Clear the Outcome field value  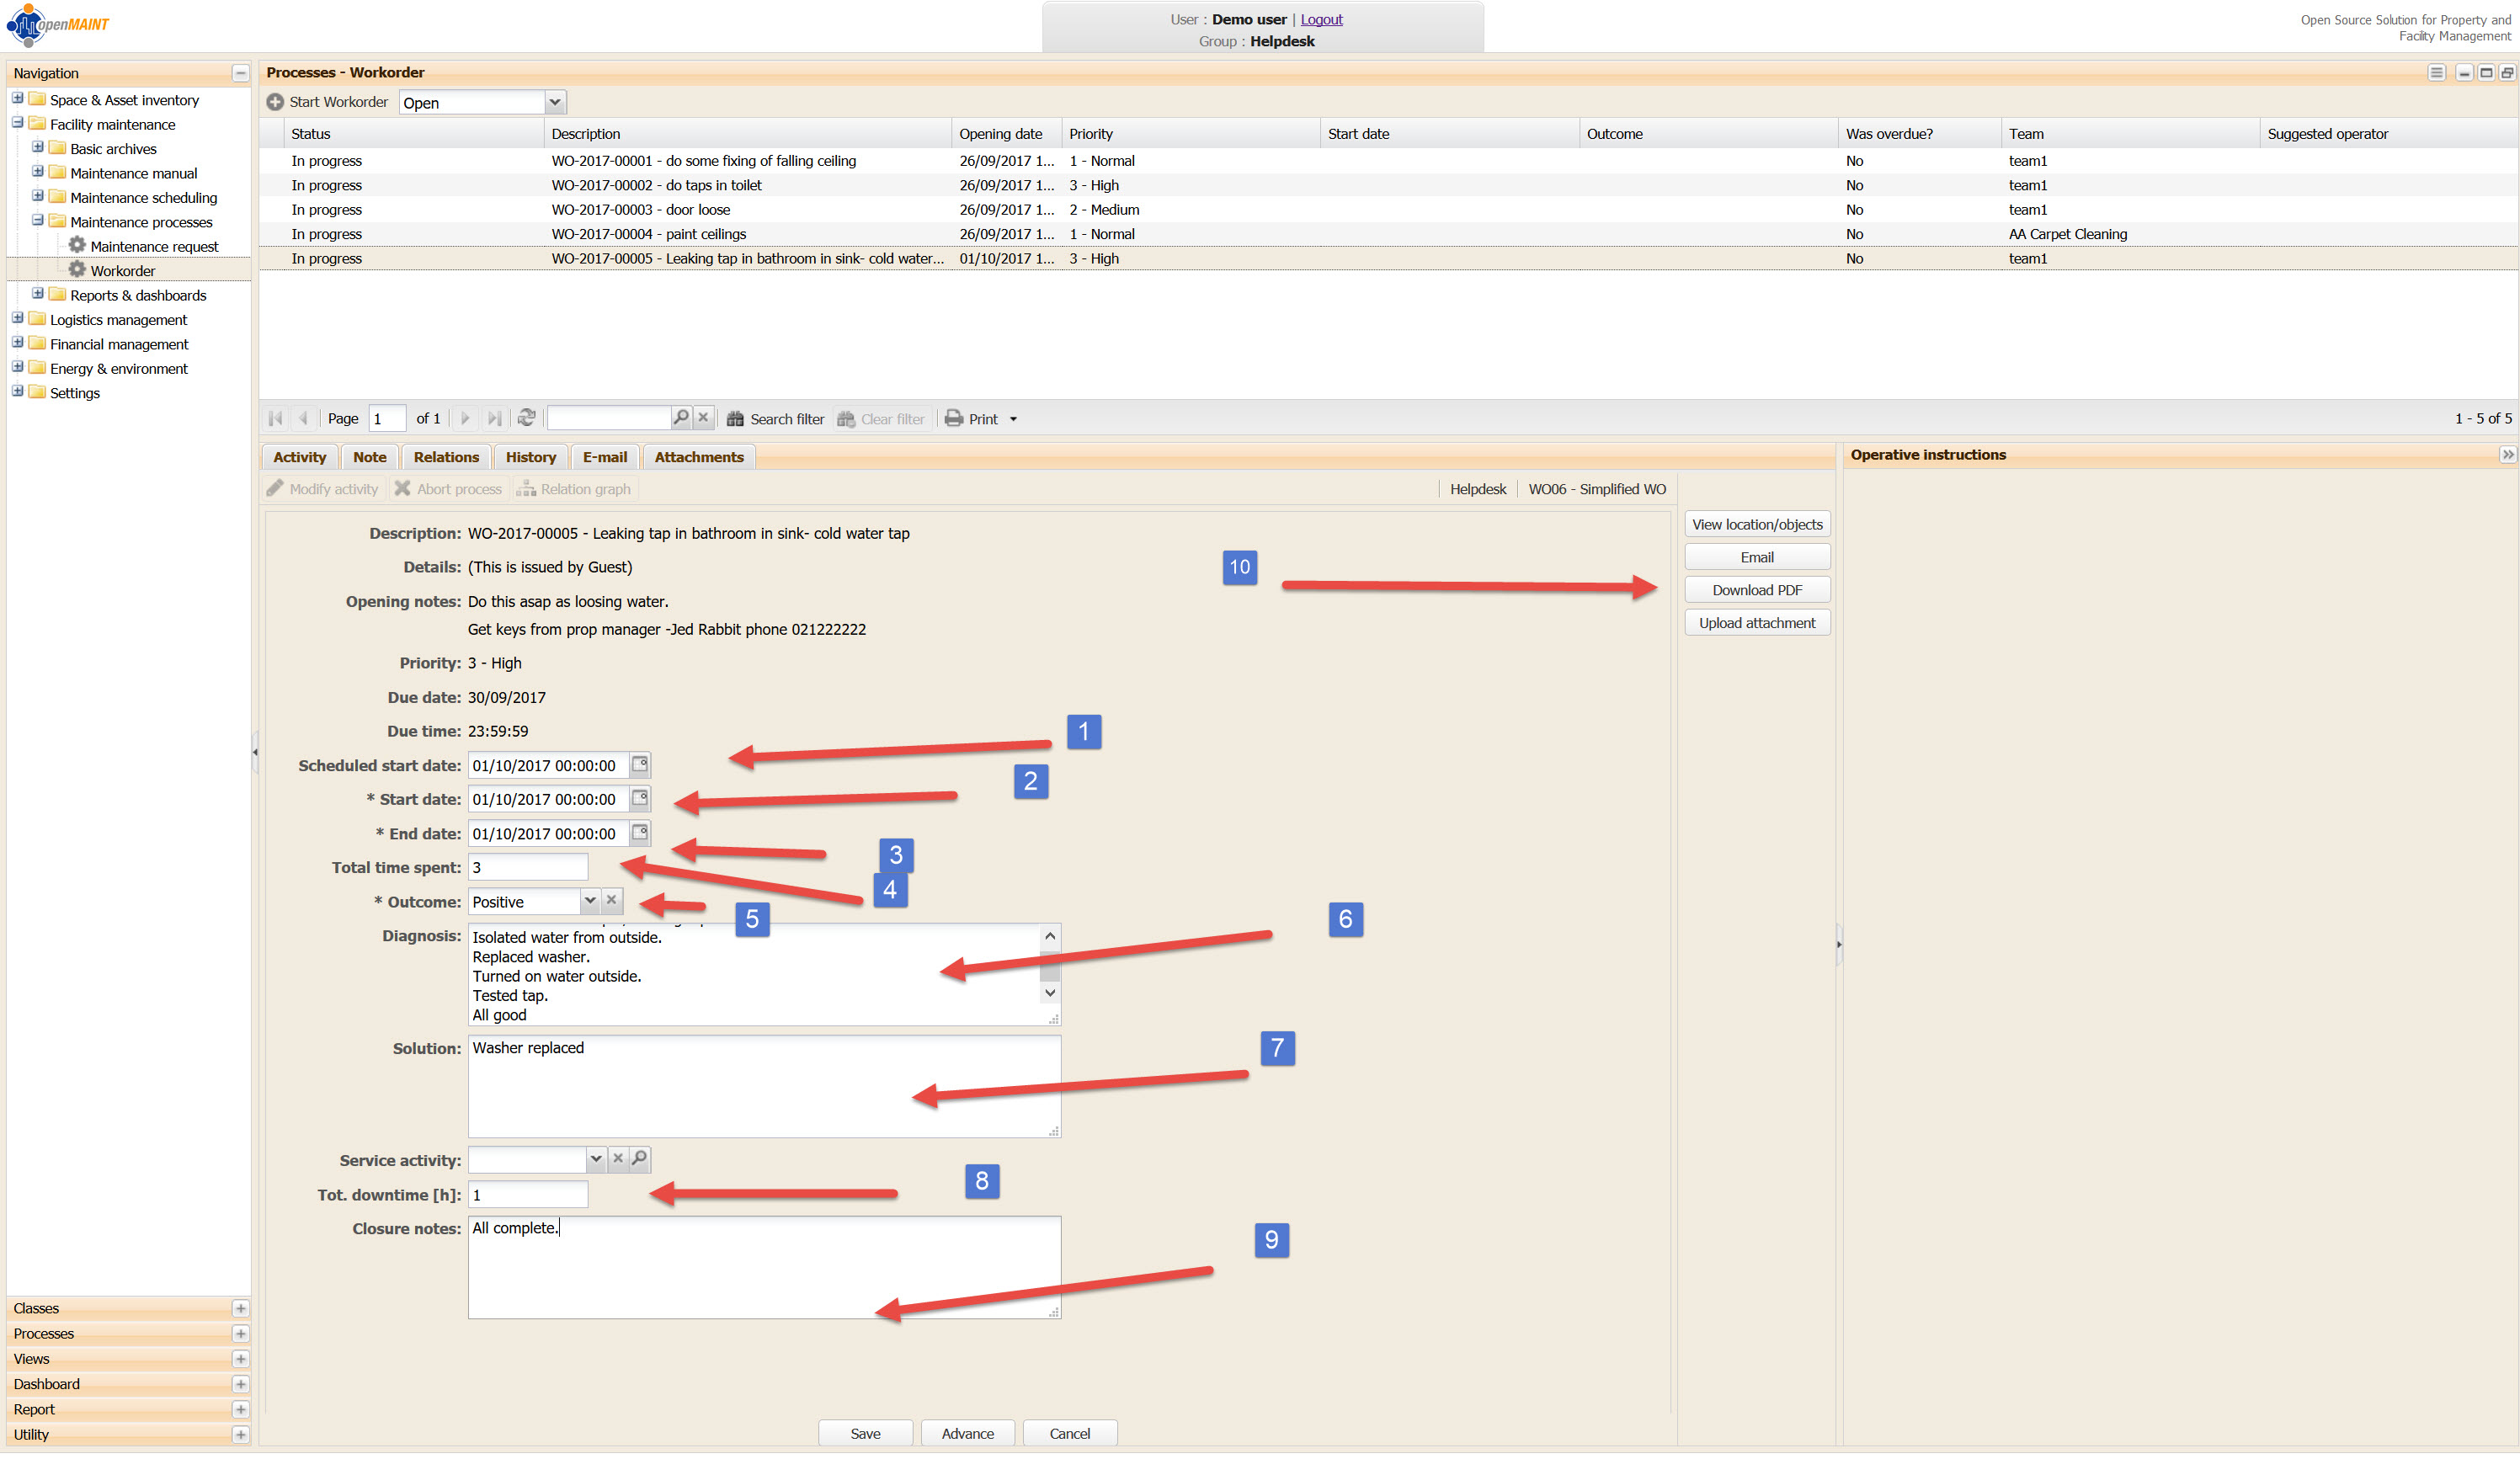coord(612,901)
